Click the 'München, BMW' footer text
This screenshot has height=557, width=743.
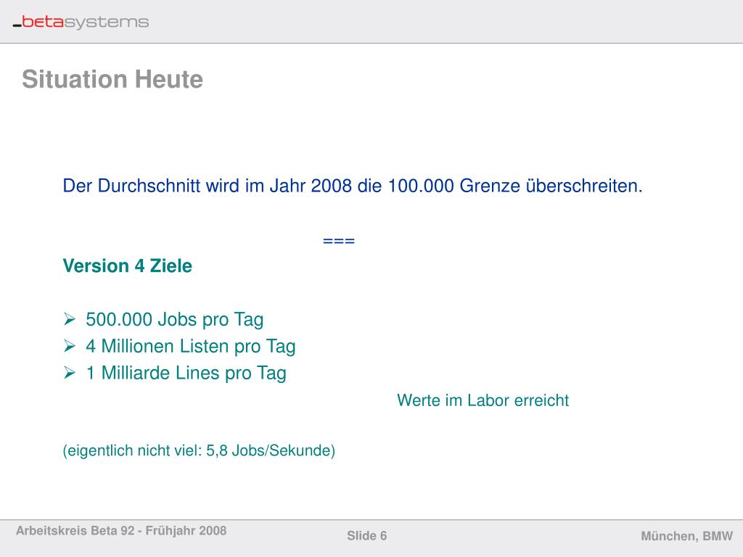(x=686, y=536)
